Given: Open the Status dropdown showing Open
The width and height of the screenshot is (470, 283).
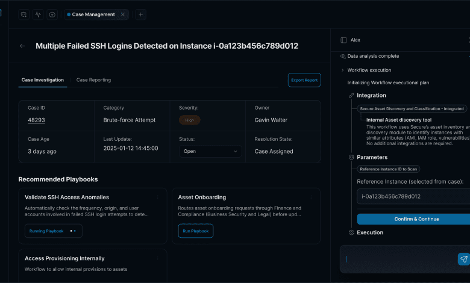Looking at the screenshot, I should pyautogui.click(x=210, y=151).
